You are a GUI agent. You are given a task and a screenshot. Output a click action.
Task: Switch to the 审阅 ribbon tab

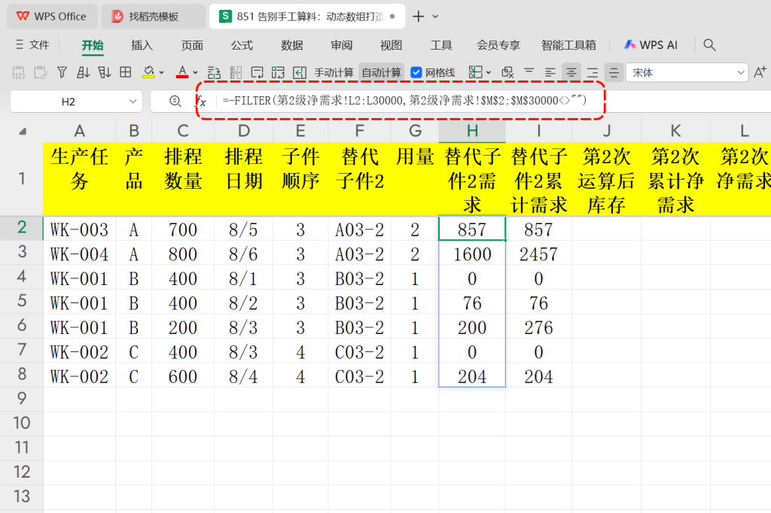[342, 45]
